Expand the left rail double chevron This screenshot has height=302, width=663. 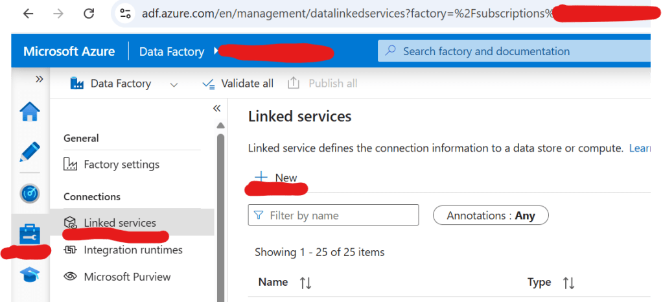tap(39, 79)
